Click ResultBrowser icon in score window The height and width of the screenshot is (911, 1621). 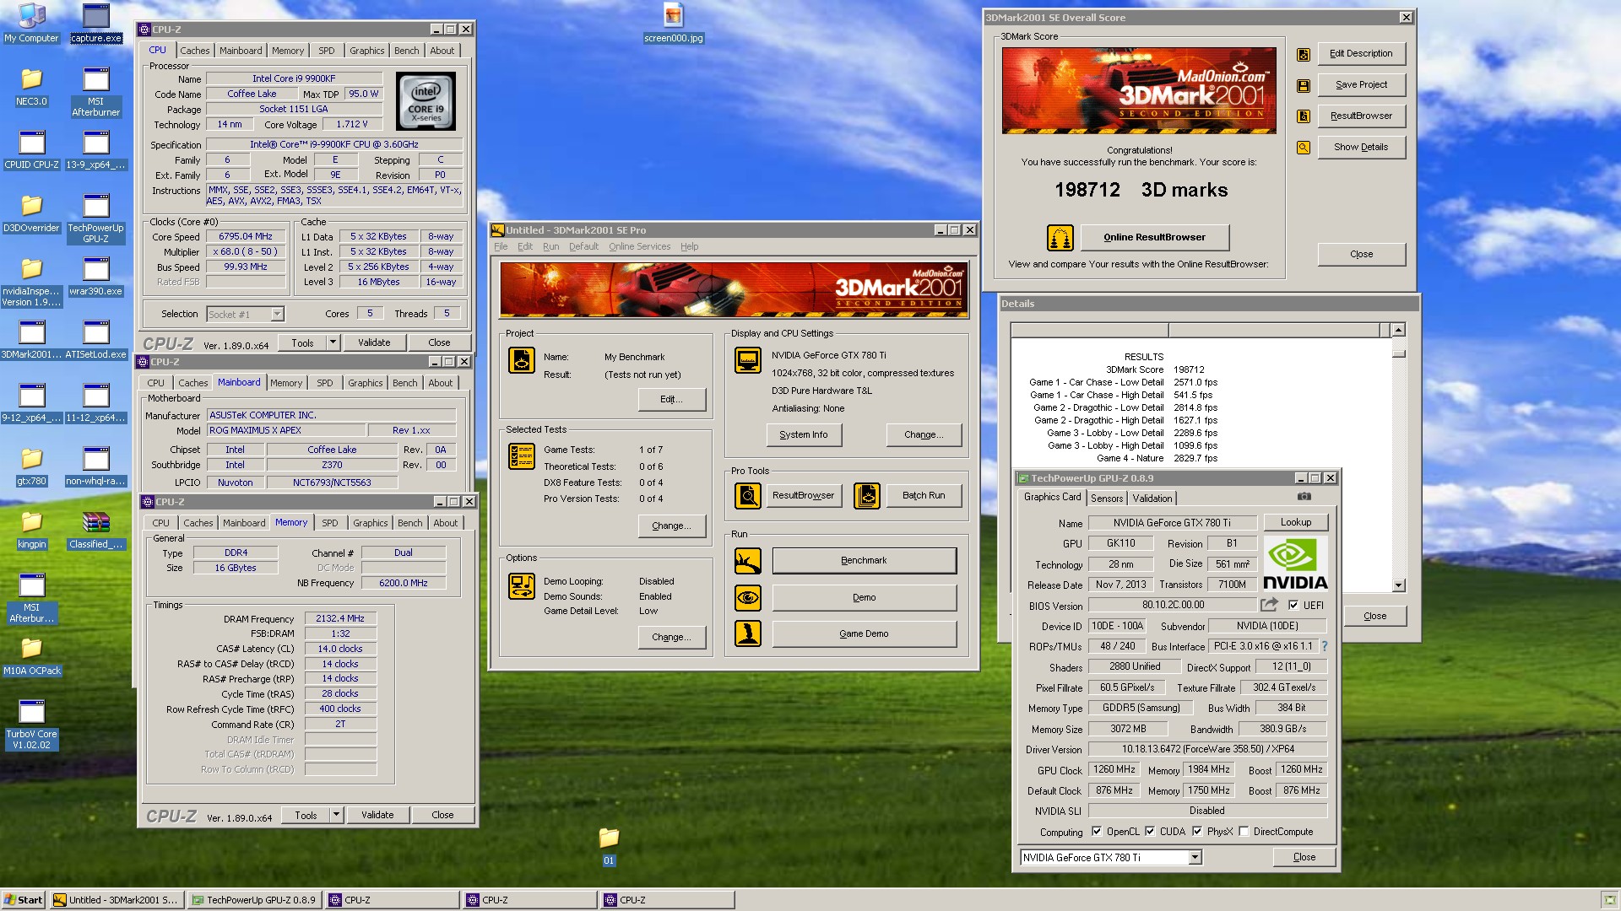(x=1304, y=116)
